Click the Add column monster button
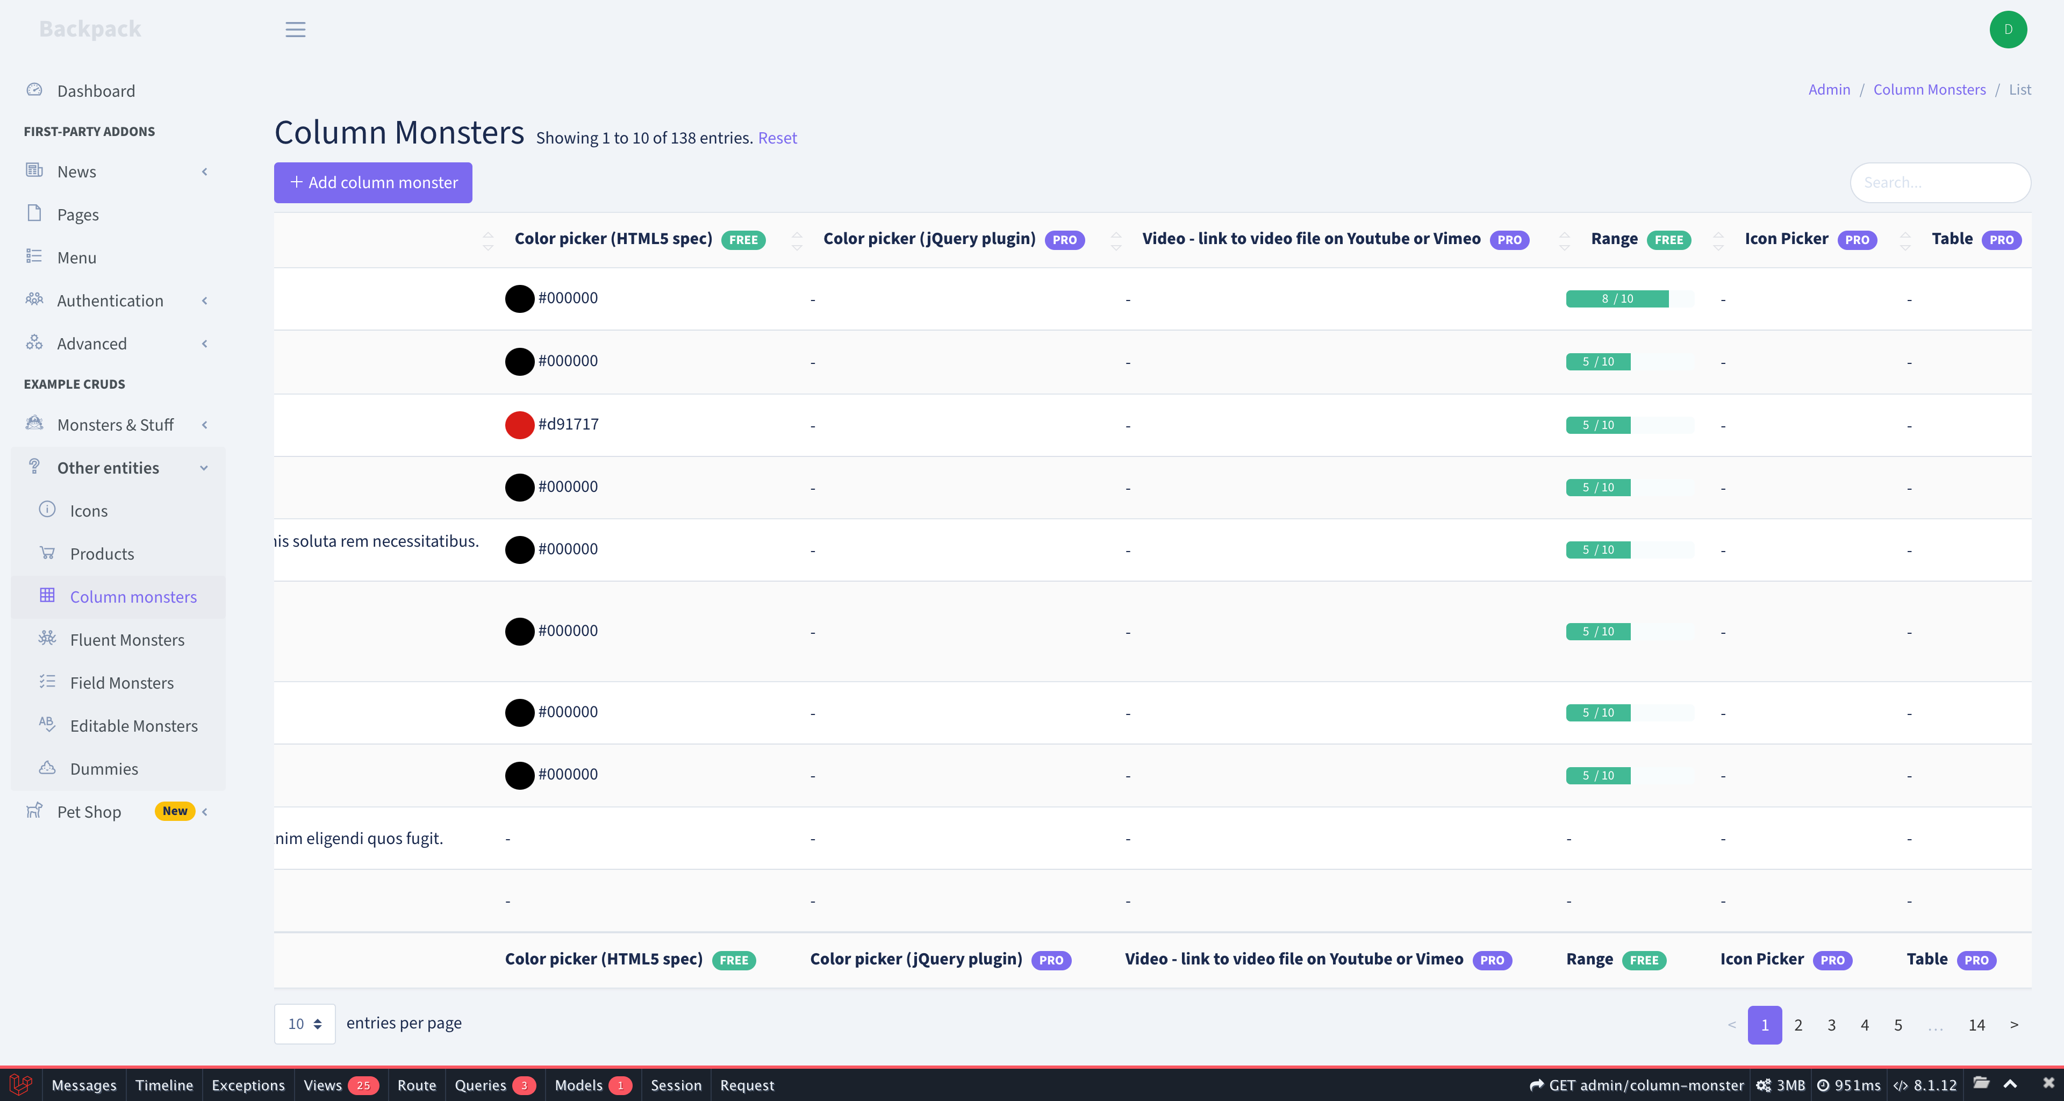This screenshot has height=1101, width=2064. [x=372, y=182]
